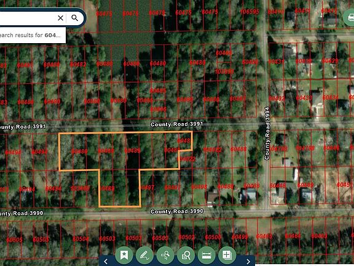The image size is (354, 266).
Task: Click parcel 60497 near County Road 3990
Action: click(x=147, y=187)
